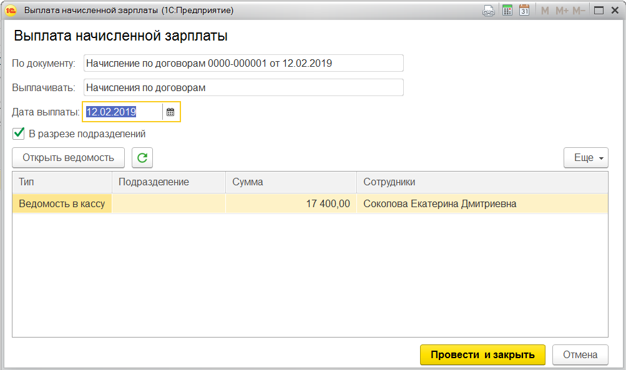Screen dimensions: 626x370
Task: Expand the Еще dropdown menu
Action: [585, 158]
